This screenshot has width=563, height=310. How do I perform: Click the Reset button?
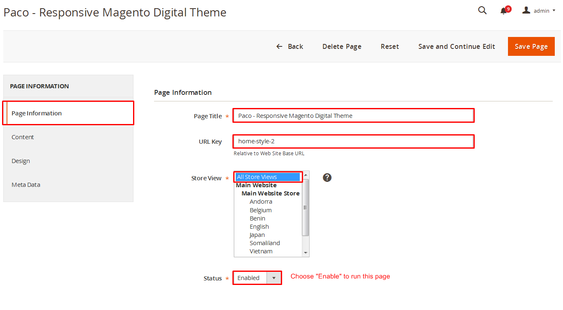(390, 46)
